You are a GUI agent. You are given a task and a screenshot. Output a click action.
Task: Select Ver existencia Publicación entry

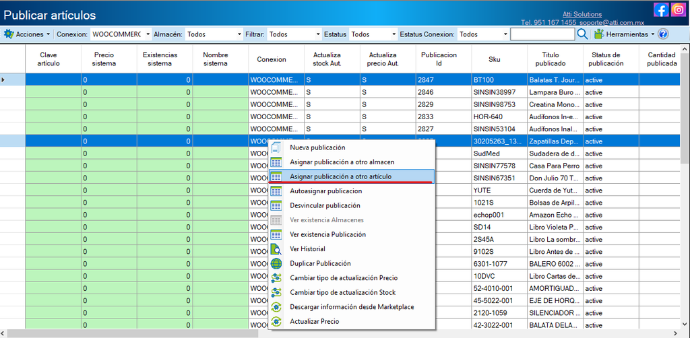[x=352, y=235]
